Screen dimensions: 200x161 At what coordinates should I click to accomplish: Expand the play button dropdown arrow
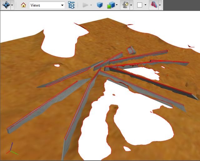(x=91, y=5)
